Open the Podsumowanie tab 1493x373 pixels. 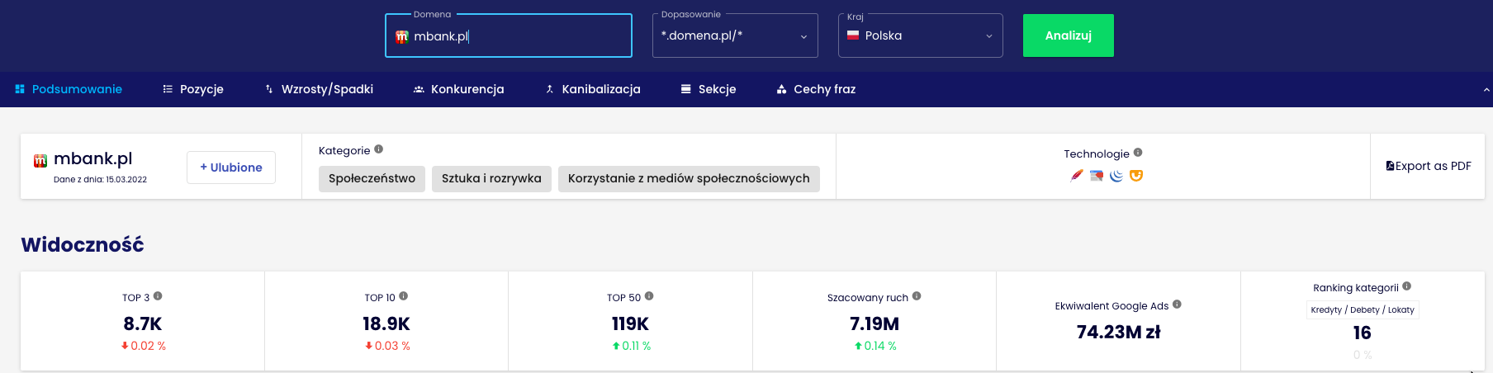pyautogui.click(x=69, y=89)
